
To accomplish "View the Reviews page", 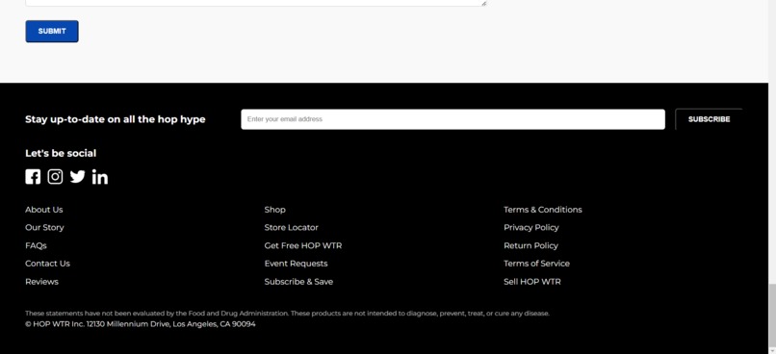I will point(41,282).
